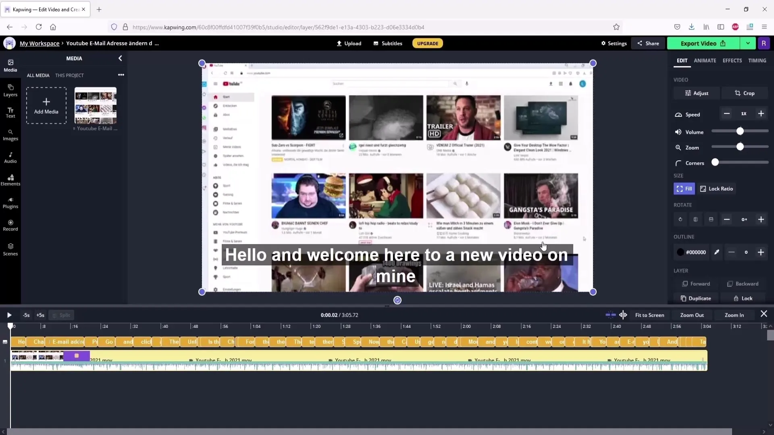Open the Plugins sidebar panel
Image resolution: width=774 pixels, height=435 pixels.
pyautogui.click(x=10, y=203)
